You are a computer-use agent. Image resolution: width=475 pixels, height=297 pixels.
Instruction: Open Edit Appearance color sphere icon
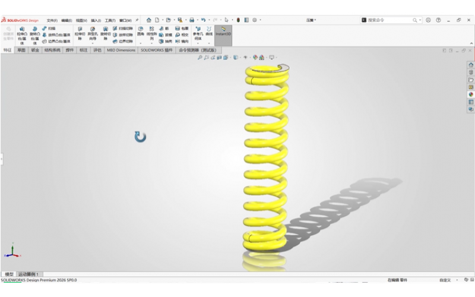pos(255,57)
